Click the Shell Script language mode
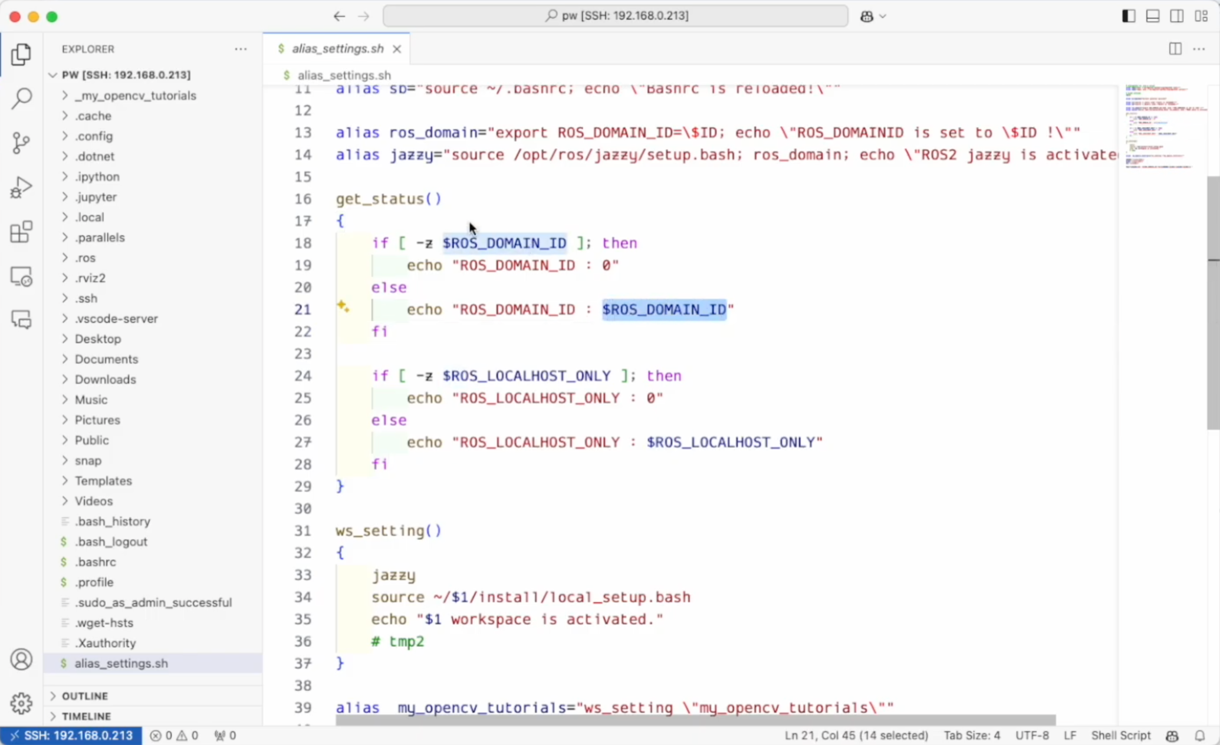Screen dimensions: 1220x745 (1120, 736)
